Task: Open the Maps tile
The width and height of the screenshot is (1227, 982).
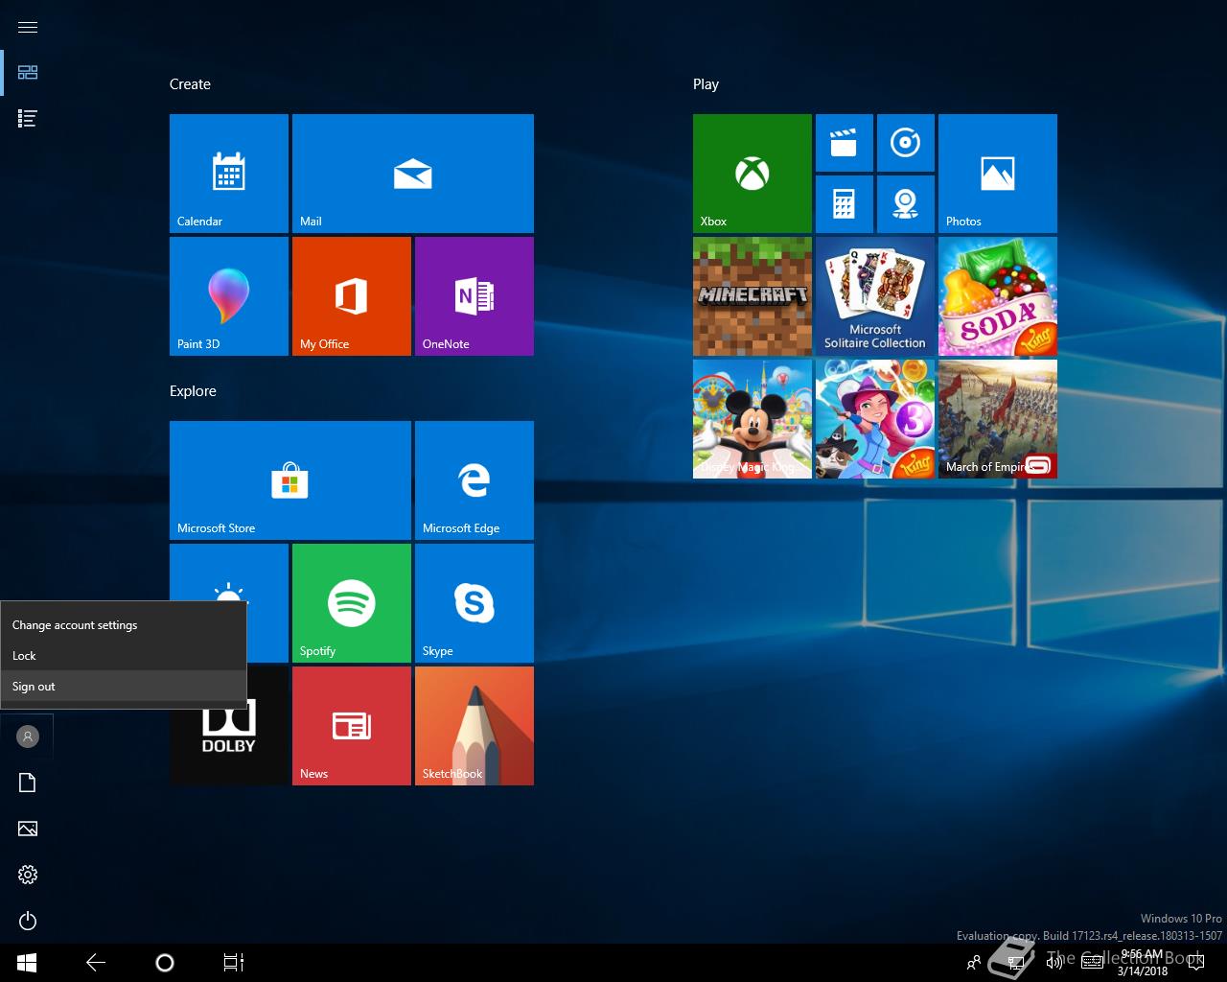Action: click(x=906, y=204)
